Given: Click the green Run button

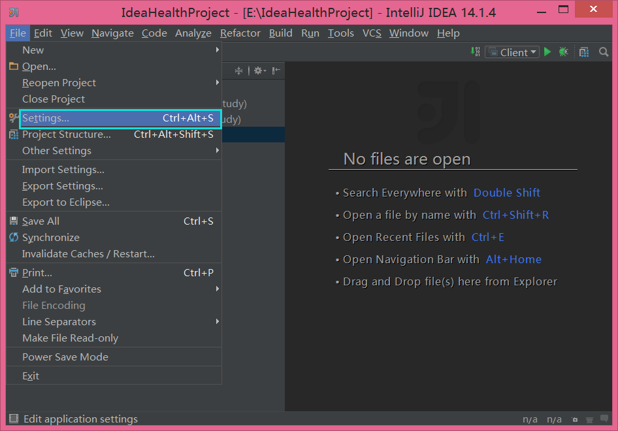Looking at the screenshot, I should pyautogui.click(x=547, y=52).
